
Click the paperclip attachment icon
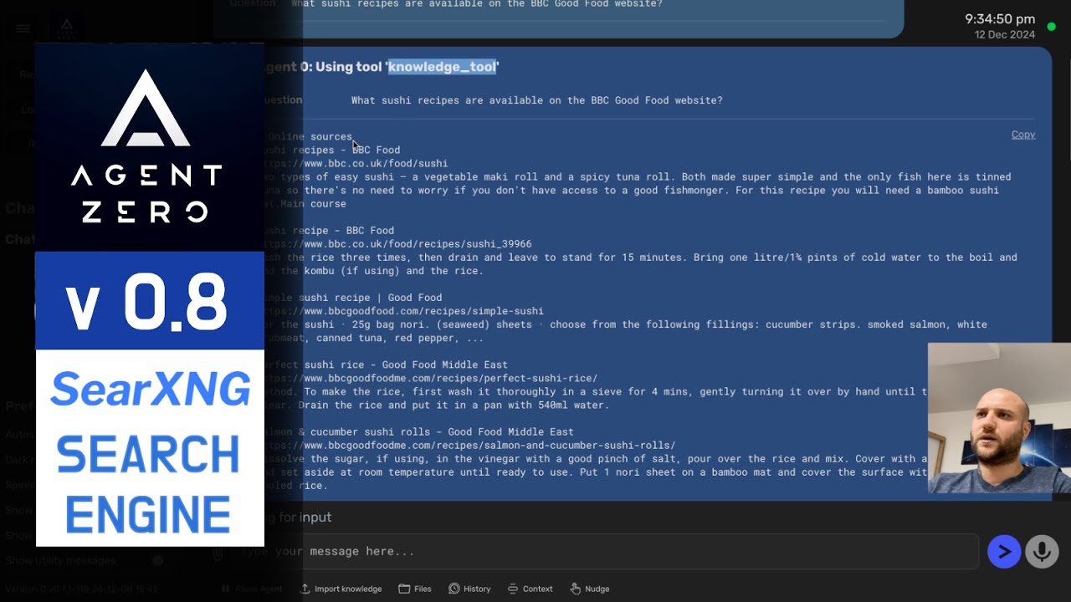point(217,553)
